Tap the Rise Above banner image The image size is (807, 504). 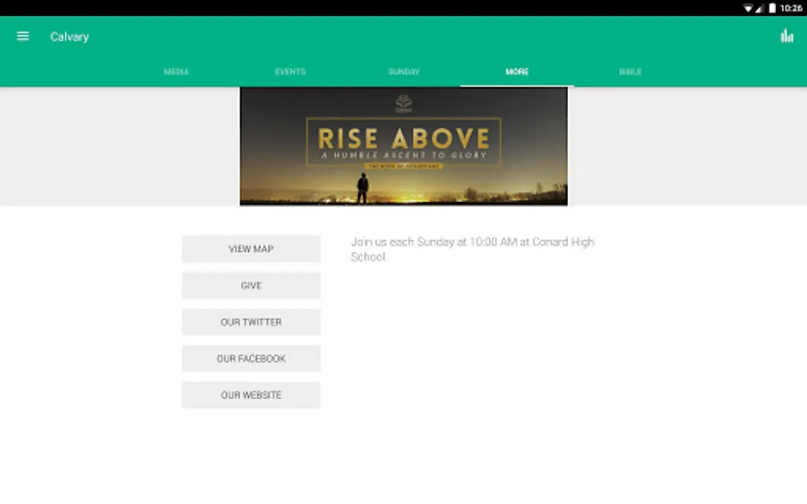pos(403,146)
